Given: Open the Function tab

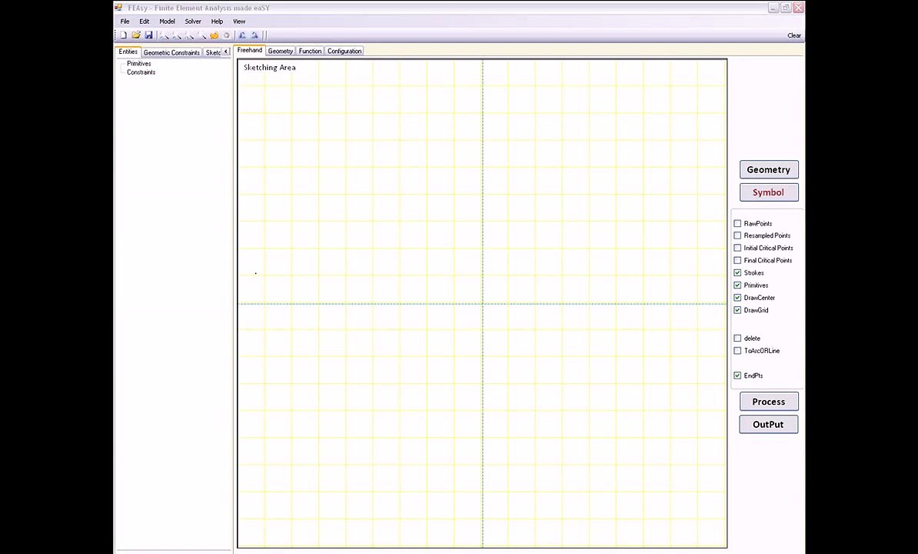Looking at the screenshot, I should [x=310, y=51].
